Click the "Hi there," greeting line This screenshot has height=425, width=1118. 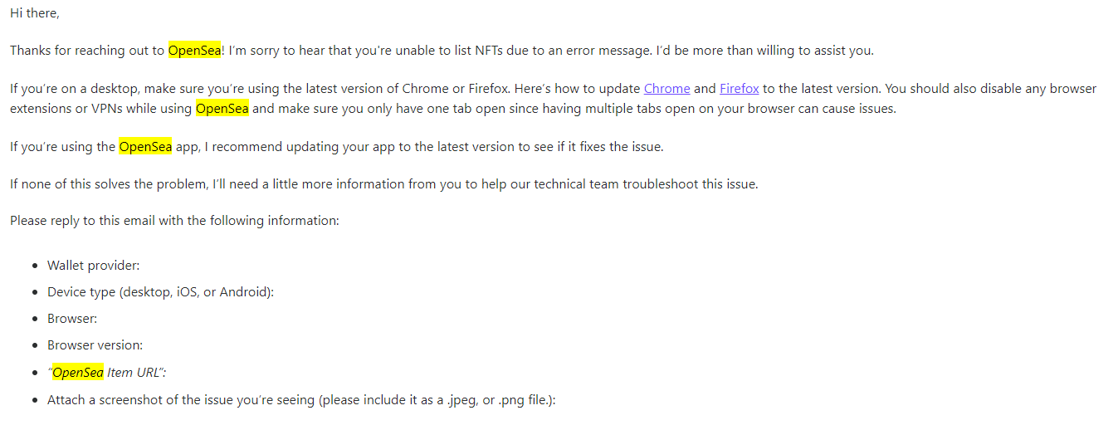[35, 13]
